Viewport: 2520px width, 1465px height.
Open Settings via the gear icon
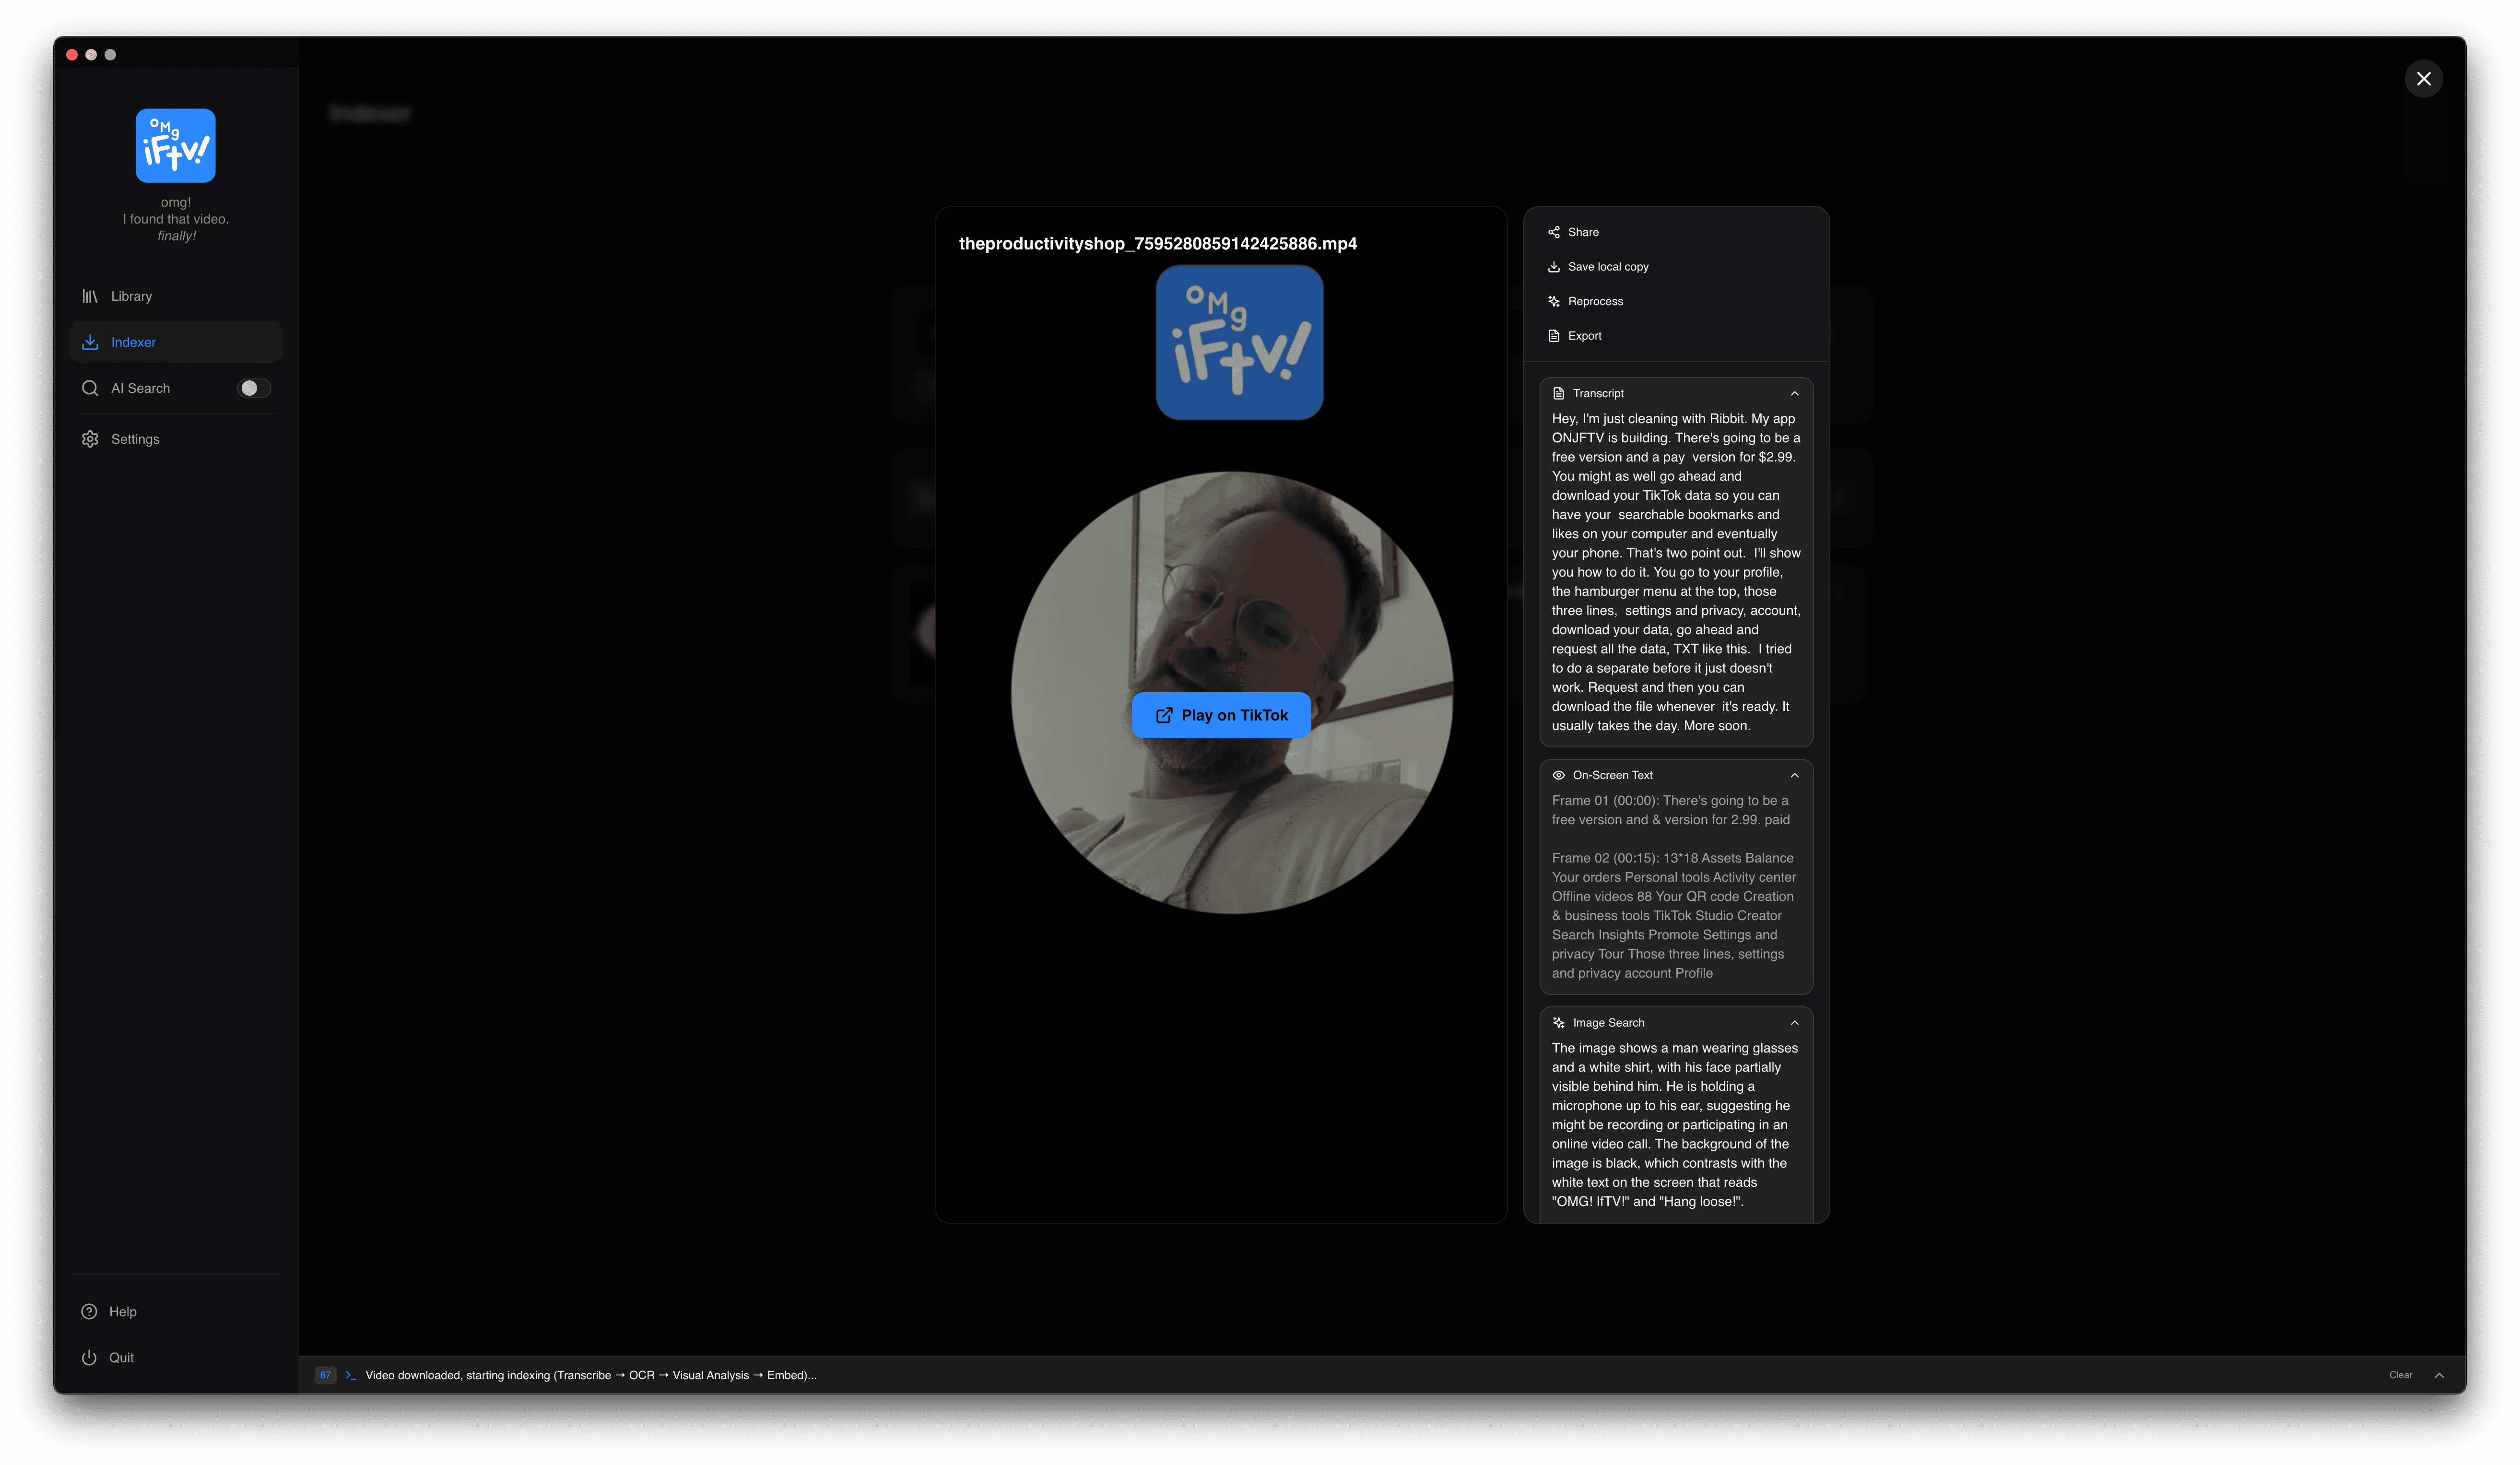(90, 439)
